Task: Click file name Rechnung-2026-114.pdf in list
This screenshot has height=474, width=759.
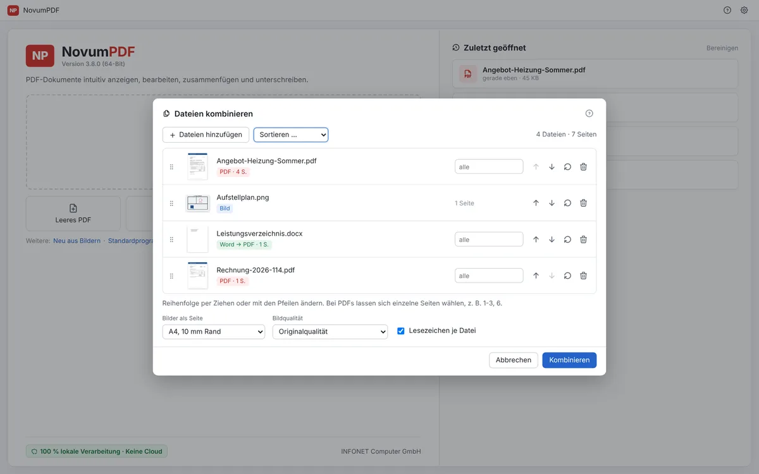Action: click(256, 270)
